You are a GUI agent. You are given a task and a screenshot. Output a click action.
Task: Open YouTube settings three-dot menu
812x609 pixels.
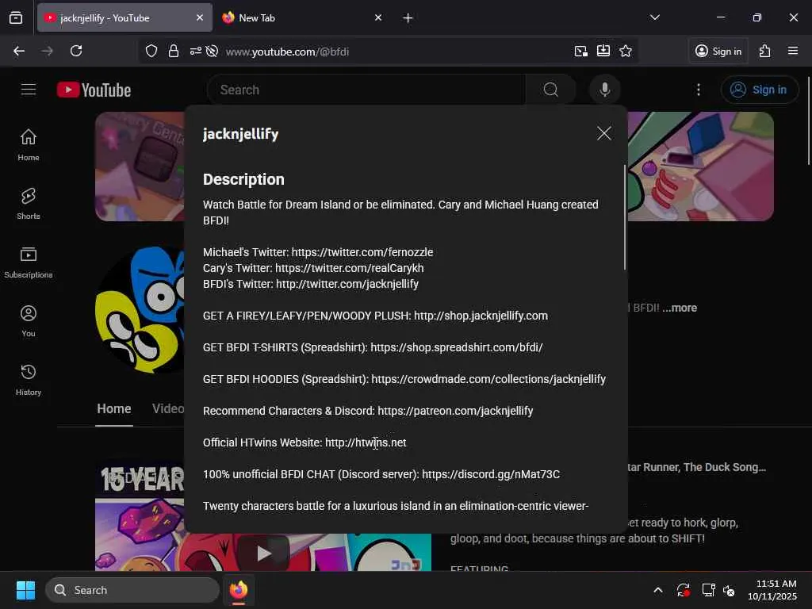(x=699, y=90)
